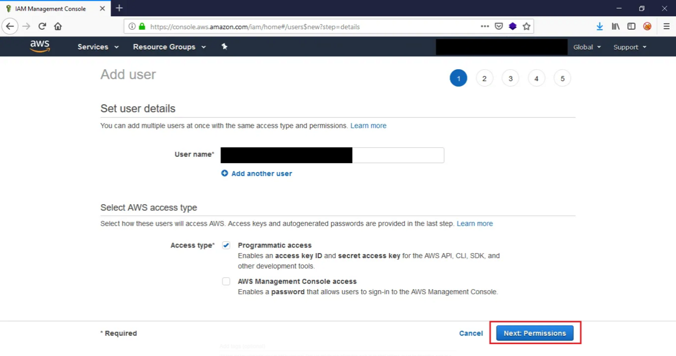This screenshot has height=356, width=676.
Task: Click the pin shortcut icon in AWS navbar
Action: 224,47
